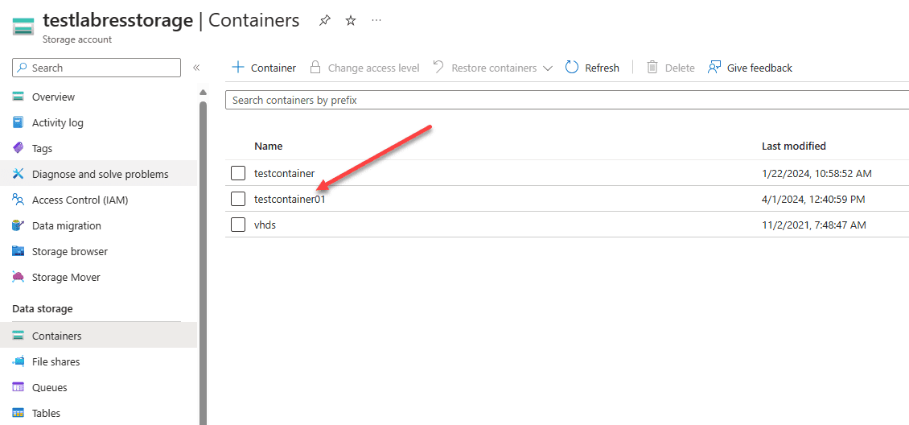The image size is (909, 425).
Task: Click the 11/2/2021, 7:48:47 AM timestamp
Action: click(x=814, y=225)
